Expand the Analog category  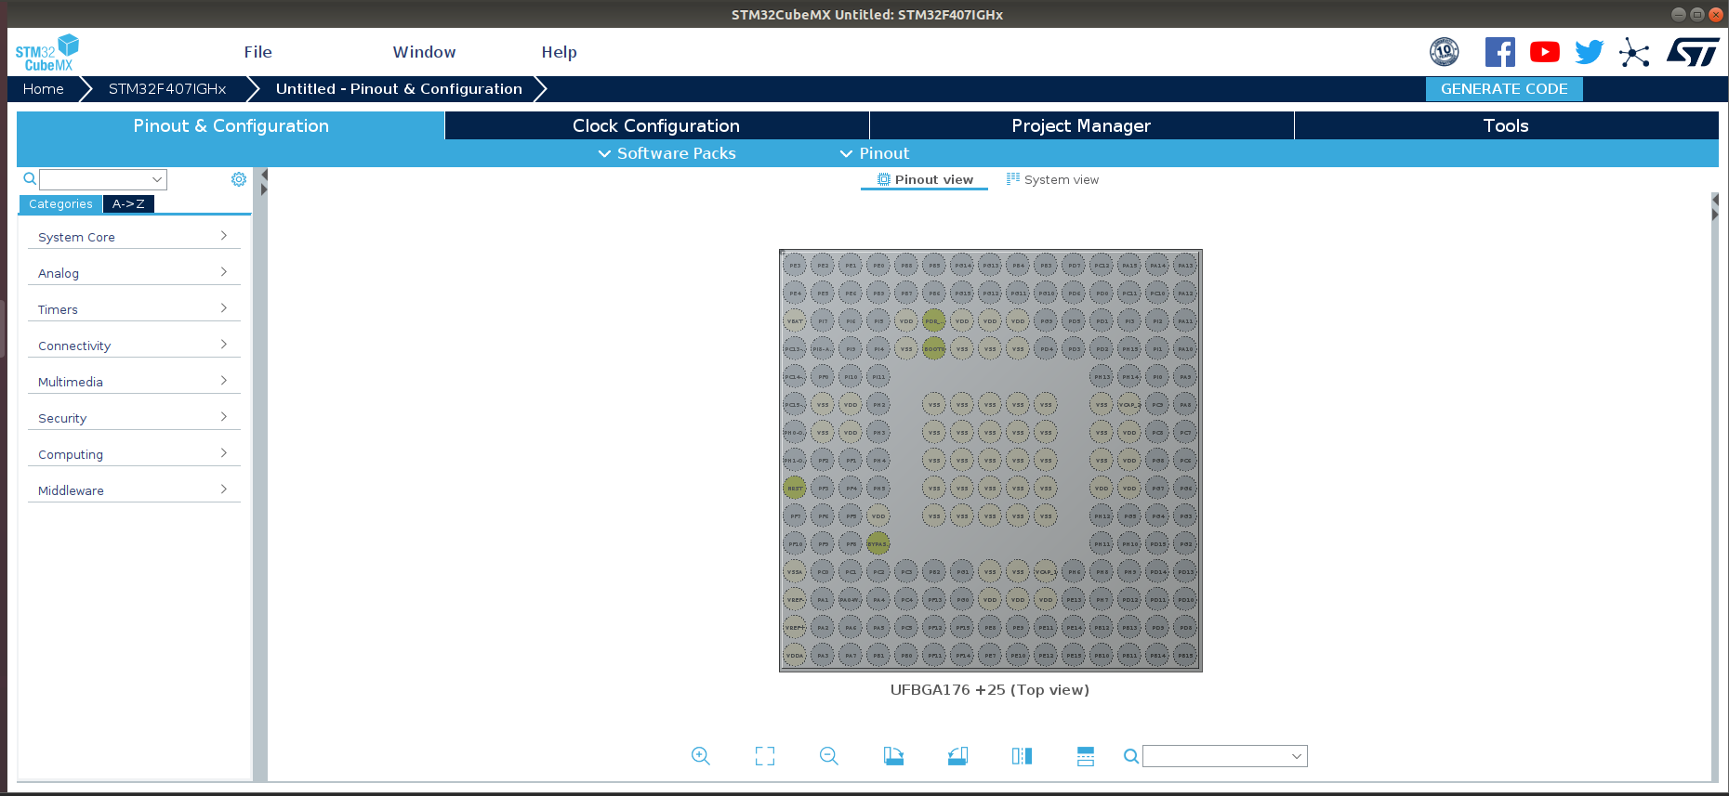[x=134, y=273]
